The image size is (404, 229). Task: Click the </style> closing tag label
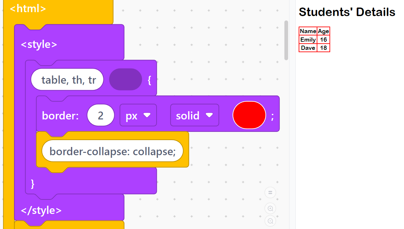41,210
